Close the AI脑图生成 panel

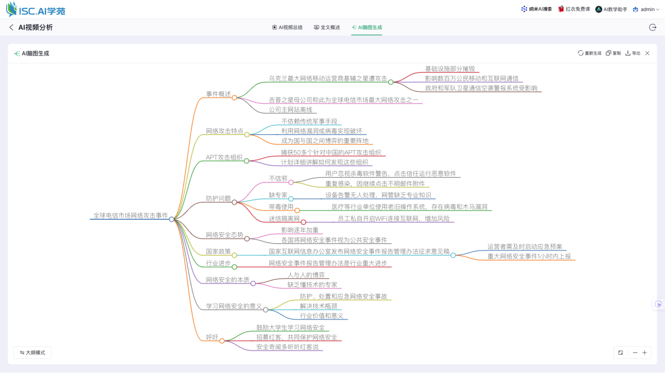(x=647, y=53)
